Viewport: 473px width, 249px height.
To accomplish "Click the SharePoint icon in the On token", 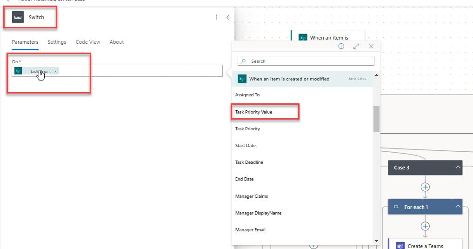I will 18,71.
